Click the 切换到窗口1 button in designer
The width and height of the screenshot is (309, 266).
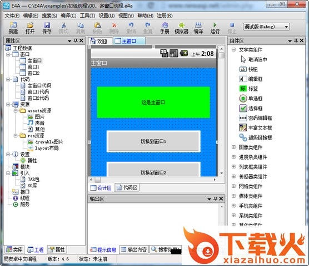pos(153,141)
